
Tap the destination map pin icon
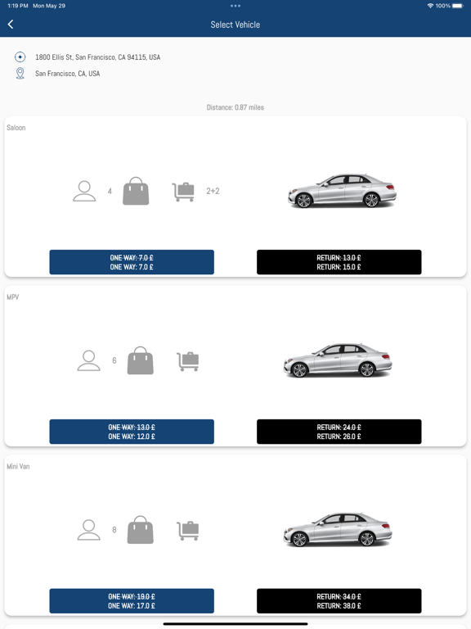tap(20, 74)
